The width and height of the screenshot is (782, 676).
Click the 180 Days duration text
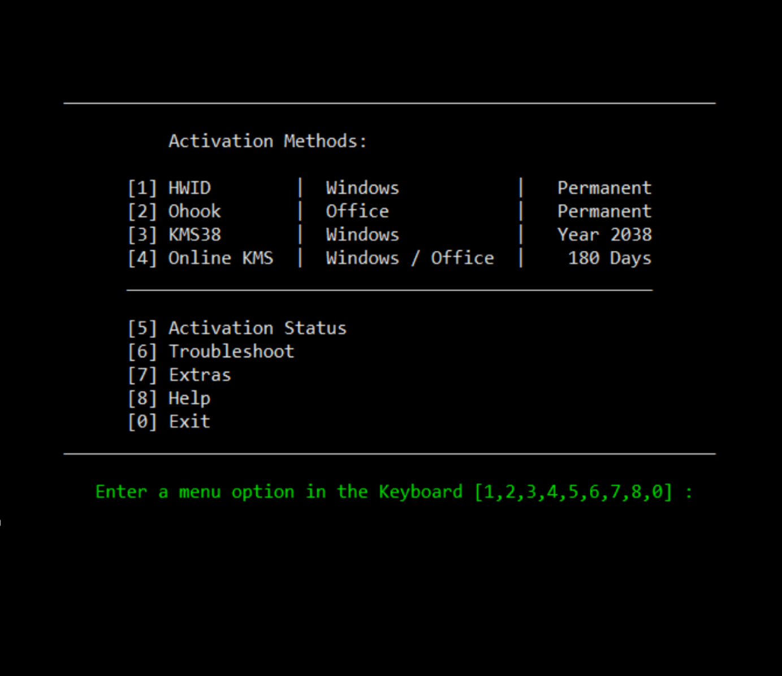[x=610, y=258]
